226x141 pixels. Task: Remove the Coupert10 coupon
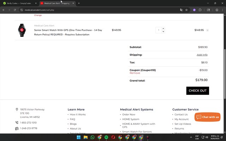pos(135,73)
